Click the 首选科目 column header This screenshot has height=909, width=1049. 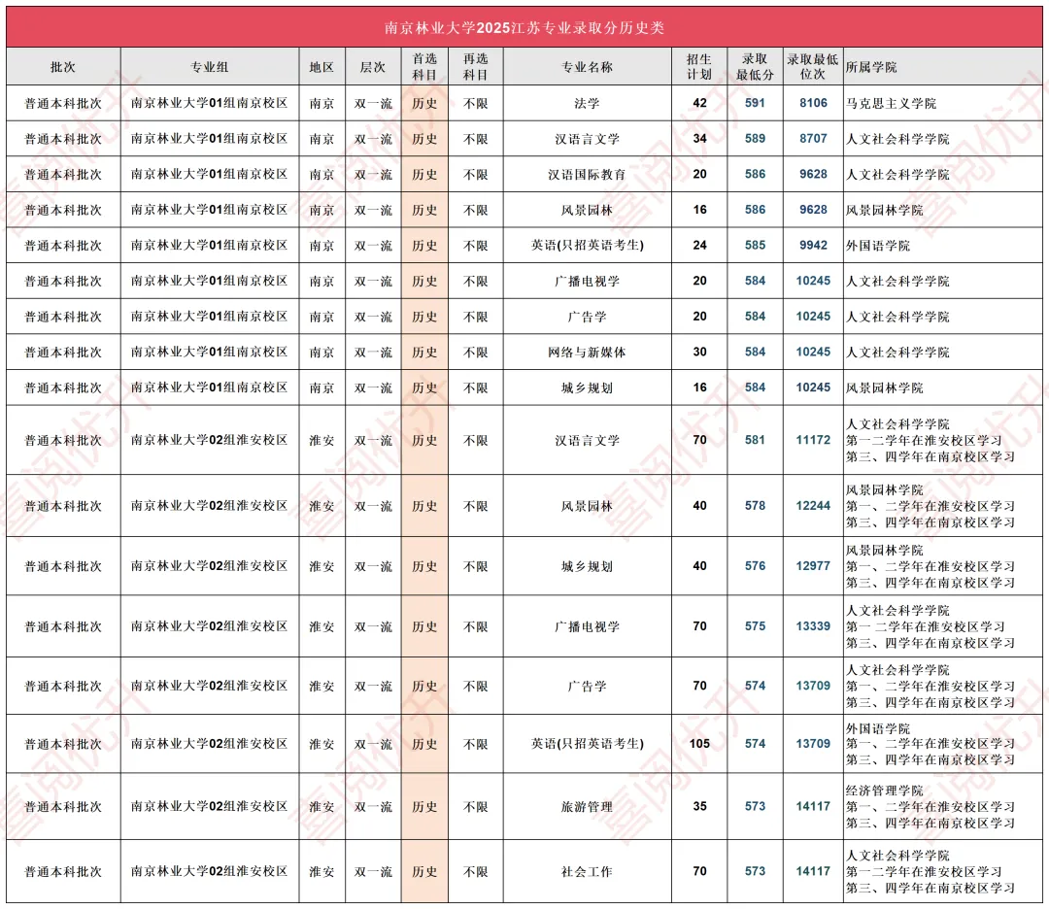click(424, 67)
